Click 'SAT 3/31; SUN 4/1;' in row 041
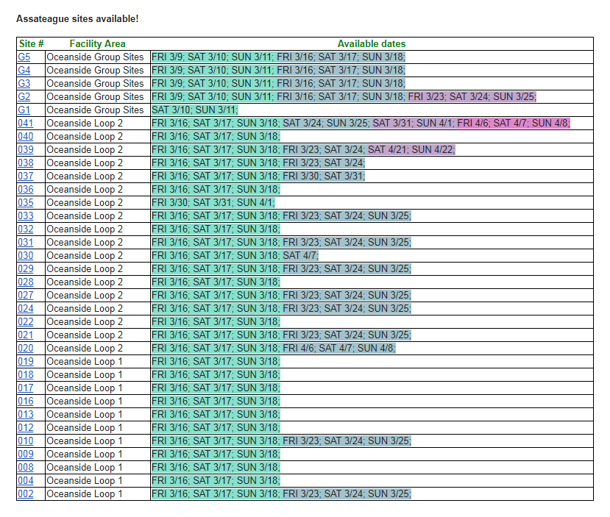Viewport: 610px width, 517px height. (414, 123)
